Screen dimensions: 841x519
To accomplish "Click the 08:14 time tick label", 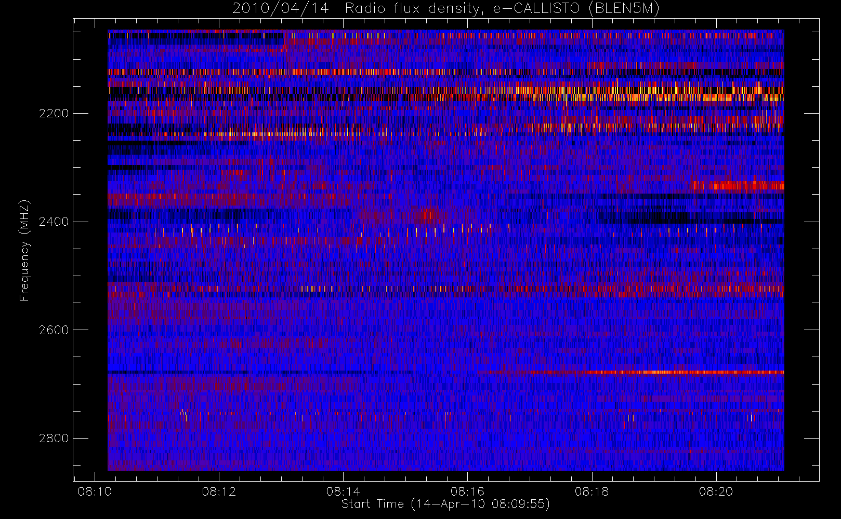I will pos(343,491).
